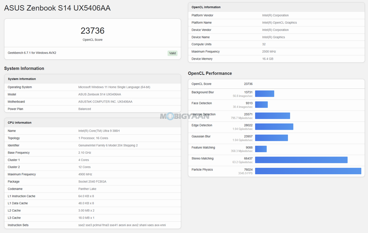Select the Model value in the System Information table
This screenshot has height=233, width=368.
(x=100, y=94)
